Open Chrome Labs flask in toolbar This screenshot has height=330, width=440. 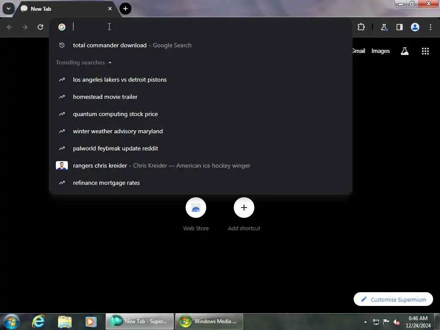[384, 27]
